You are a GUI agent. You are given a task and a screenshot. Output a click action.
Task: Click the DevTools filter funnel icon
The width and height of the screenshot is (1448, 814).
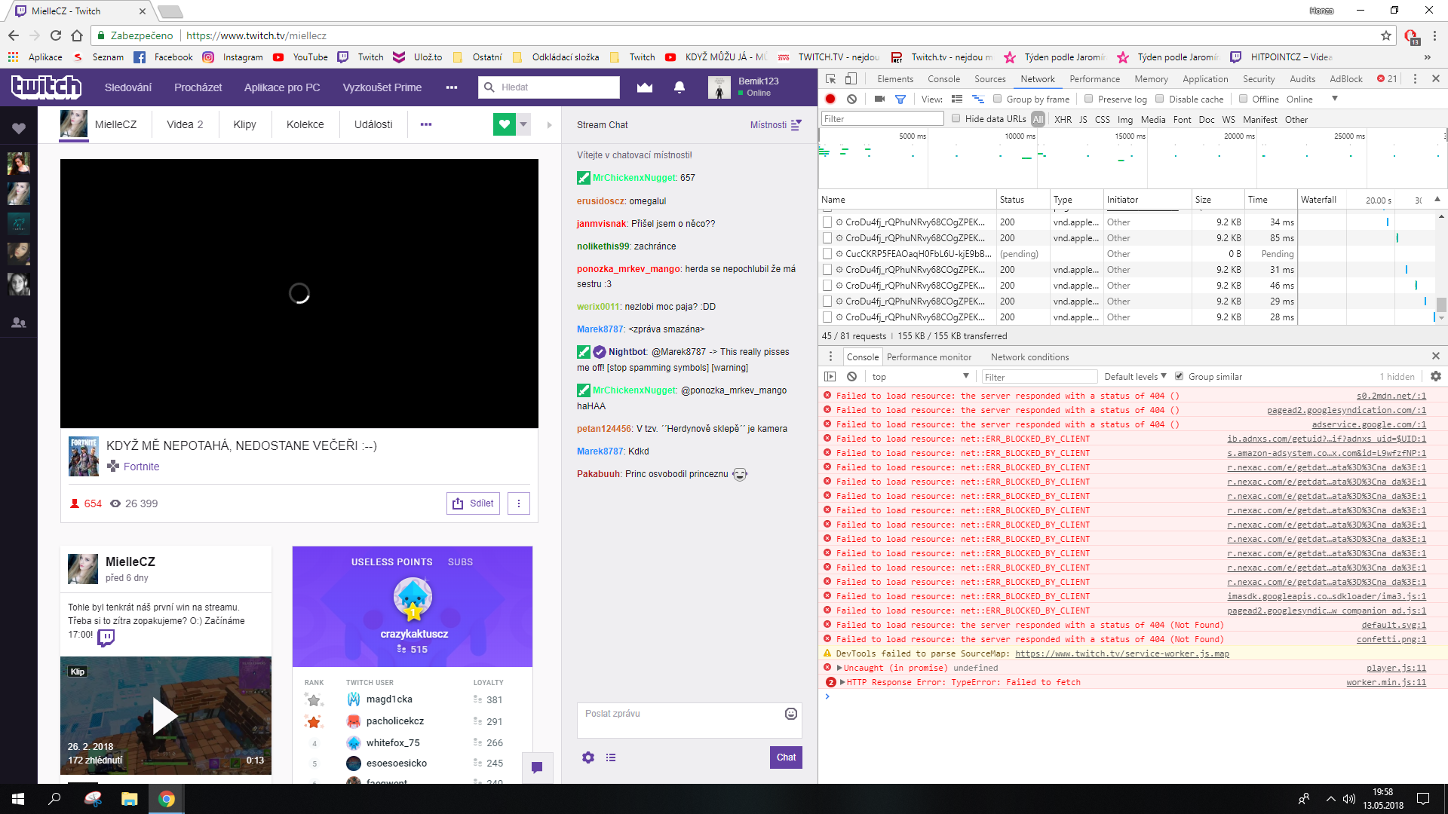tap(900, 99)
